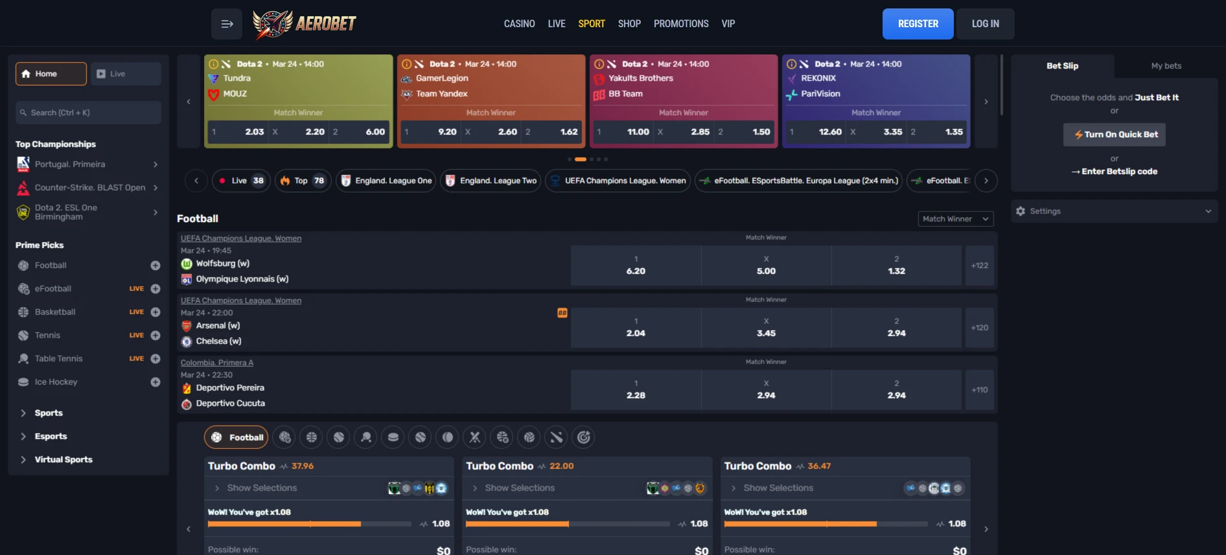Viewport: 1226px width, 555px height.
Task: Focus the Search (Ctrl + K) field
Action: coord(88,113)
